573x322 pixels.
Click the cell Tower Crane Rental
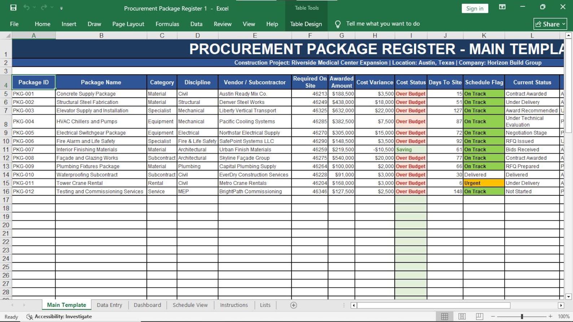[101, 183]
